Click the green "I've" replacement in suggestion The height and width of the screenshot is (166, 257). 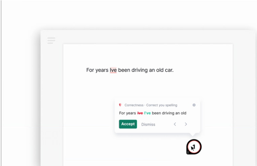coord(147,113)
